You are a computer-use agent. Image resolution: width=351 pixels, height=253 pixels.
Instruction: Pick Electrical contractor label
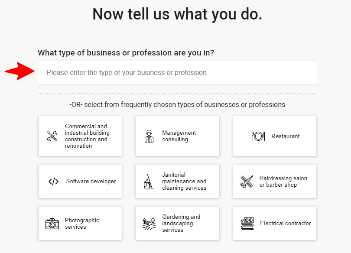pos(286,223)
